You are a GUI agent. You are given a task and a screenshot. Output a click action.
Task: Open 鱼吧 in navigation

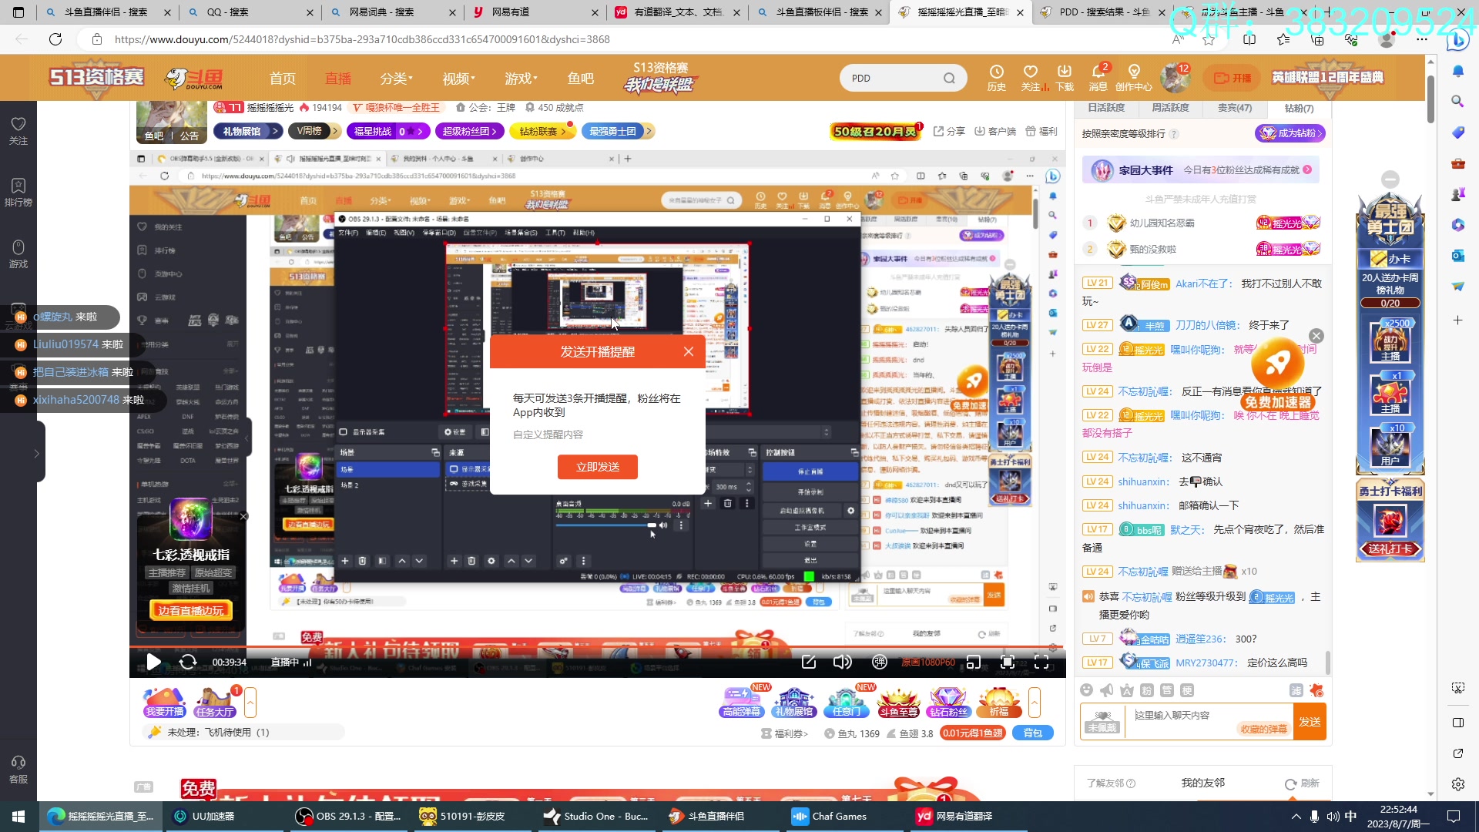pos(580,78)
